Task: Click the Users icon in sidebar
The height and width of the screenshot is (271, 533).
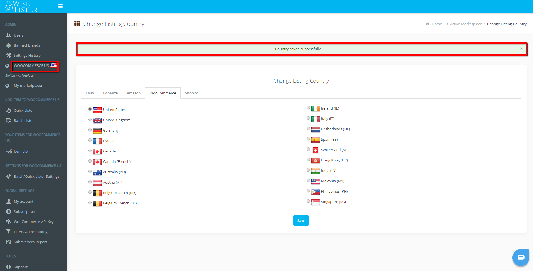Action: (9, 35)
